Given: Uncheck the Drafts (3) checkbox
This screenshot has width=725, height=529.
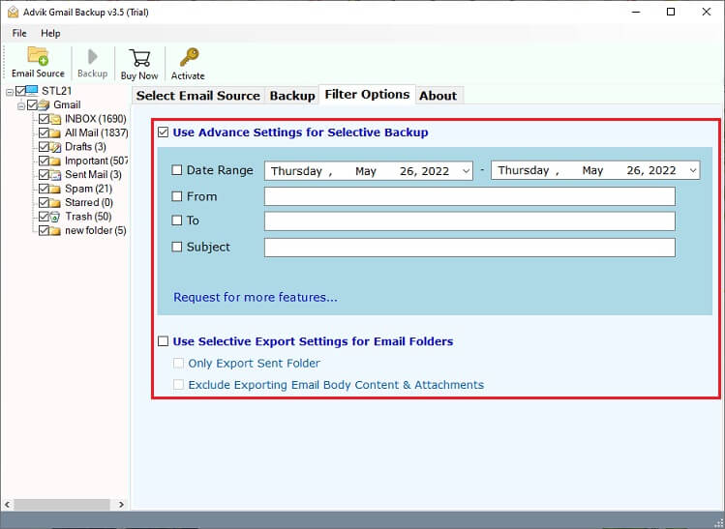Looking at the screenshot, I should (x=44, y=147).
